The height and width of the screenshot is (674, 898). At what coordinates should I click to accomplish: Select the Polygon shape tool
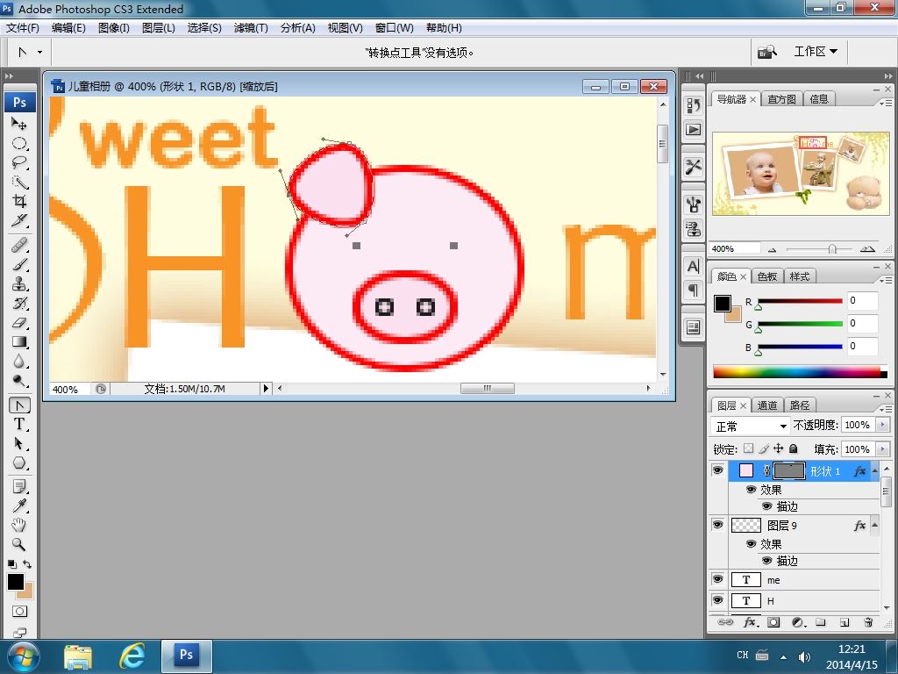point(19,463)
